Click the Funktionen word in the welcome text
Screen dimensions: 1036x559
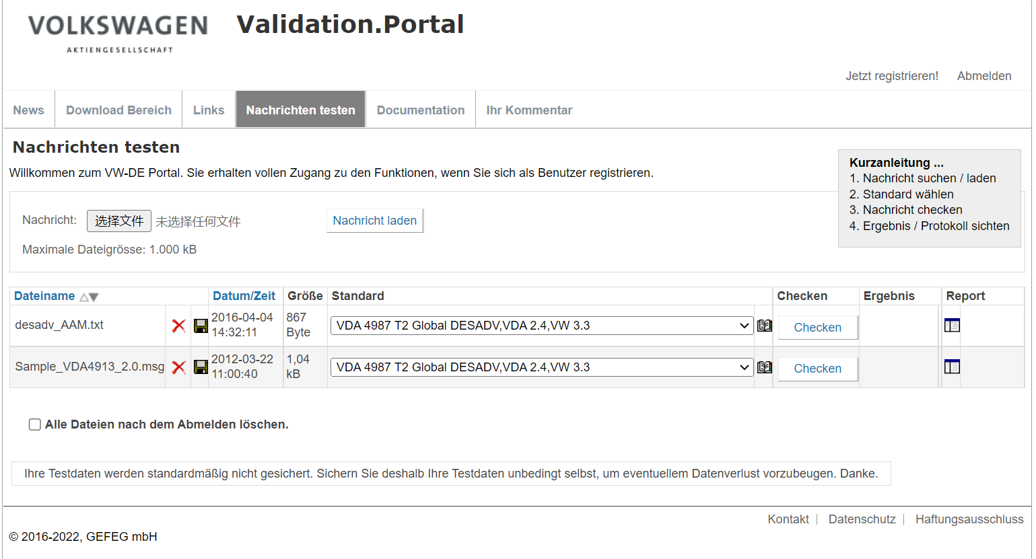(x=404, y=173)
